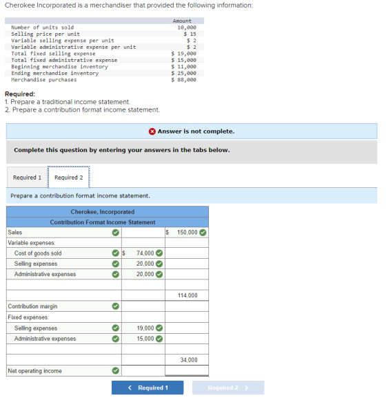Click the checkmark beside Contribution margin label
This screenshot has height=402, width=386.
click(116, 306)
